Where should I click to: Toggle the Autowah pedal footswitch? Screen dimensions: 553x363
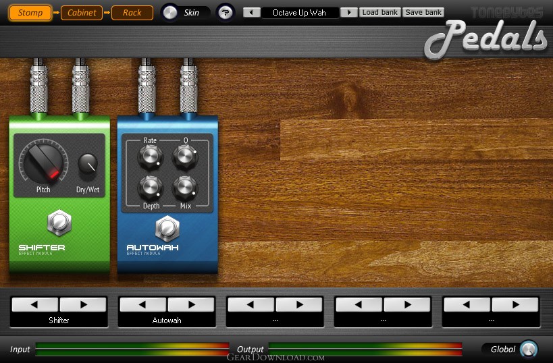[x=167, y=229]
